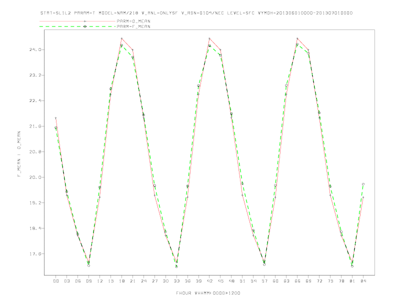Image resolution: width=396 pixels, height=306 pixels.
Task: Click x-axis tick label 33
Action: (176, 281)
